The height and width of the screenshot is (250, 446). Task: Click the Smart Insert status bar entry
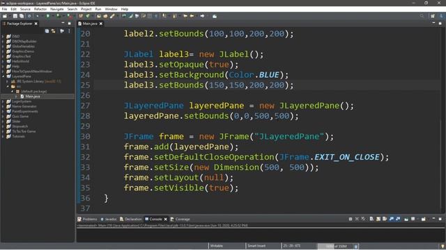256,246
